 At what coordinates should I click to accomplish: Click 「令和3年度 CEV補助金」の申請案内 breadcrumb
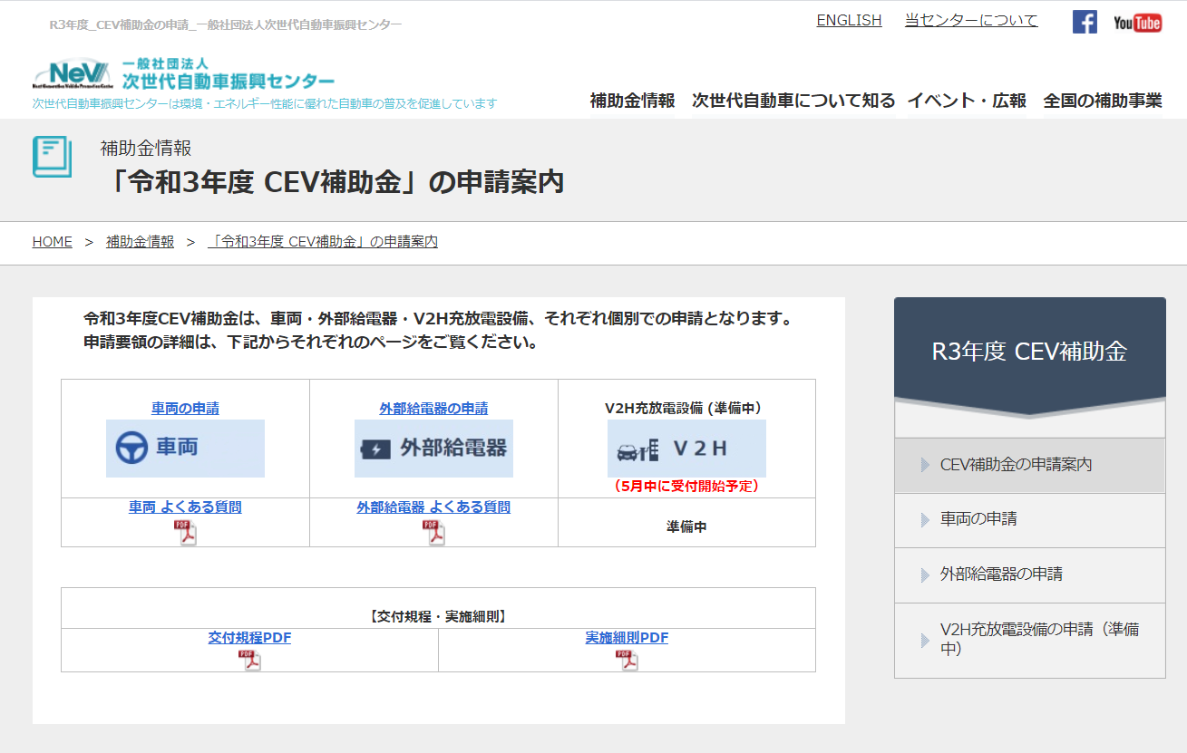[323, 242]
